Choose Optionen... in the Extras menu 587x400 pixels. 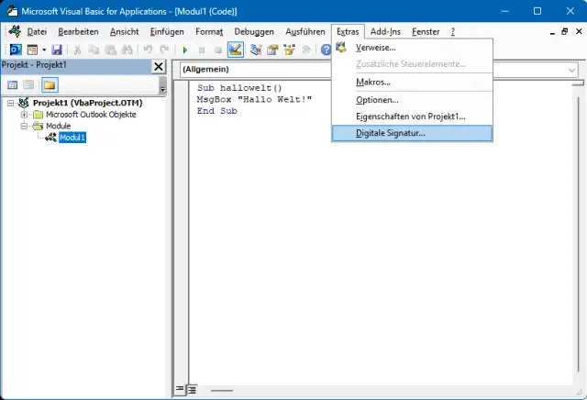tap(377, 99)
